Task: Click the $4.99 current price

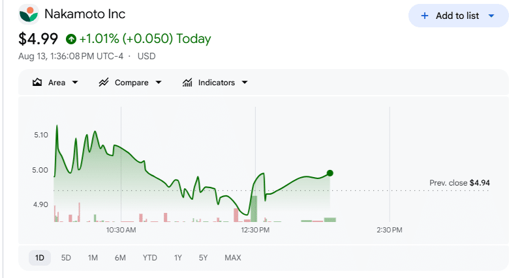Action: pos(38,39)
